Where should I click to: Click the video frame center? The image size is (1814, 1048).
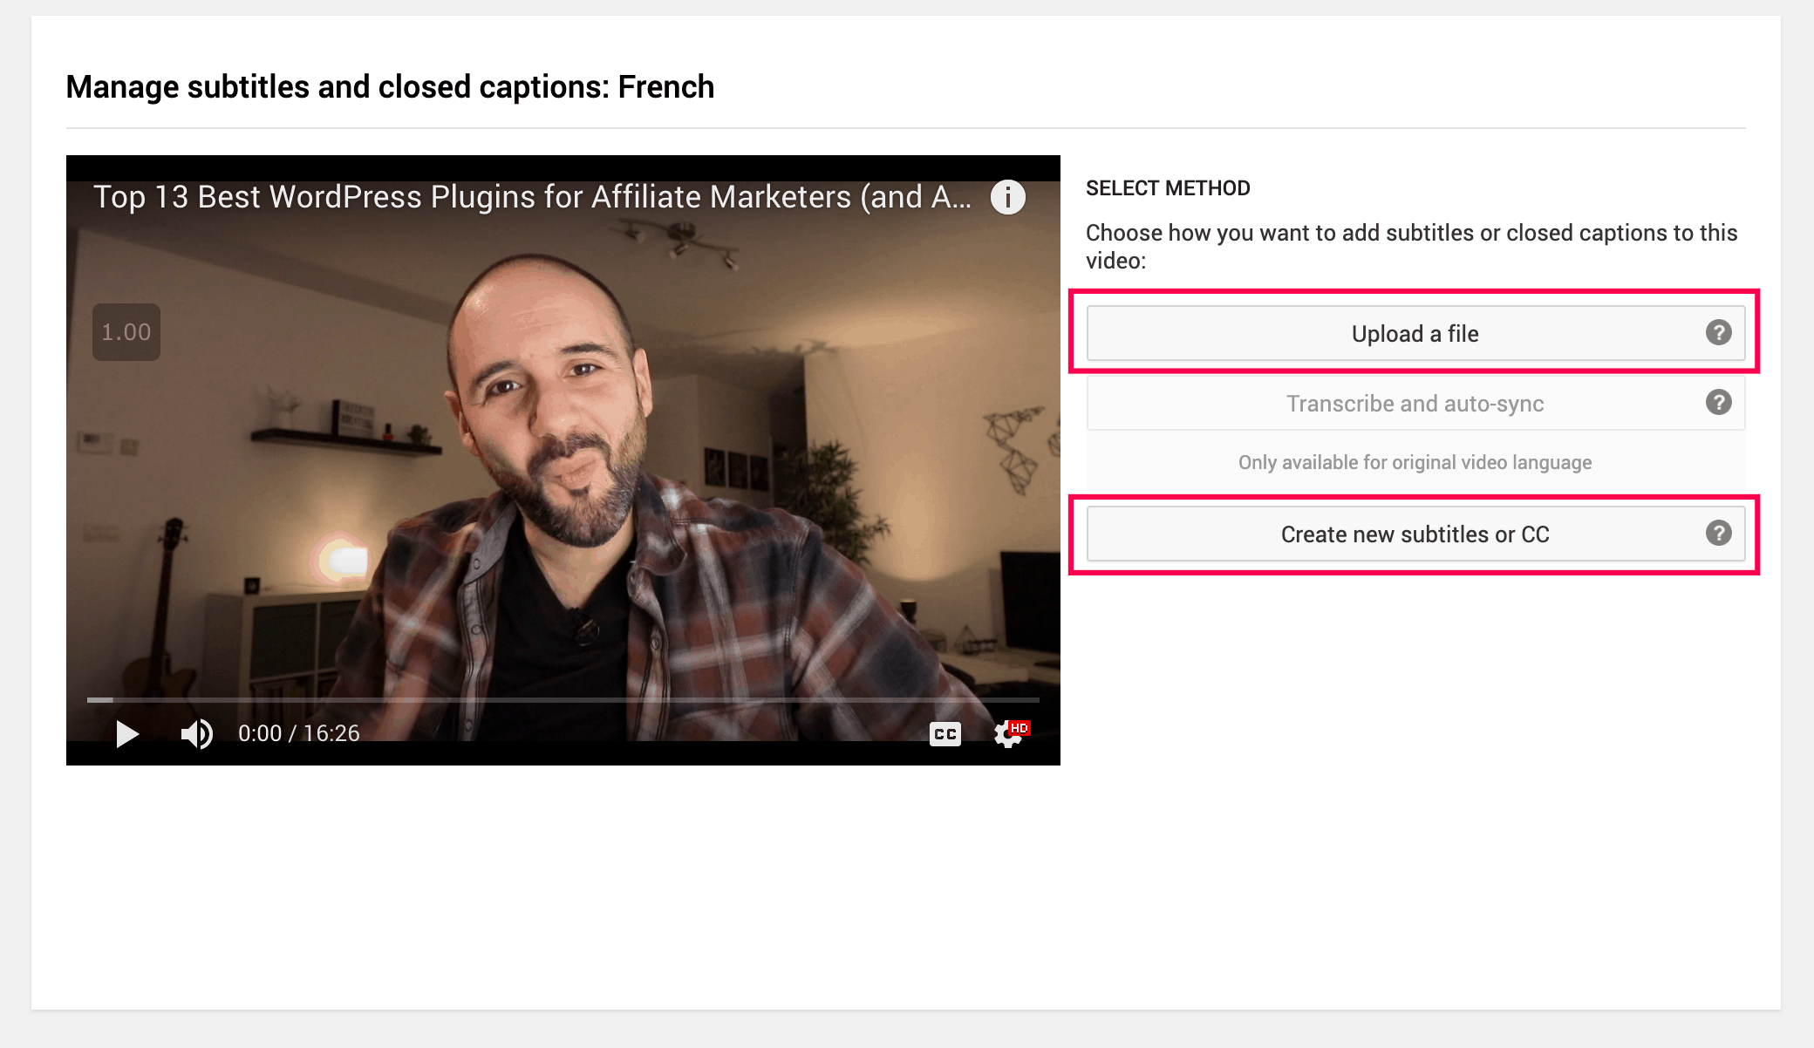click(x=563, y=460)
